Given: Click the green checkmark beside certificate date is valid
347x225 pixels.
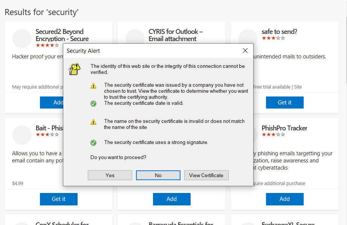Looking at the screenshot, I should pos(93,104).
